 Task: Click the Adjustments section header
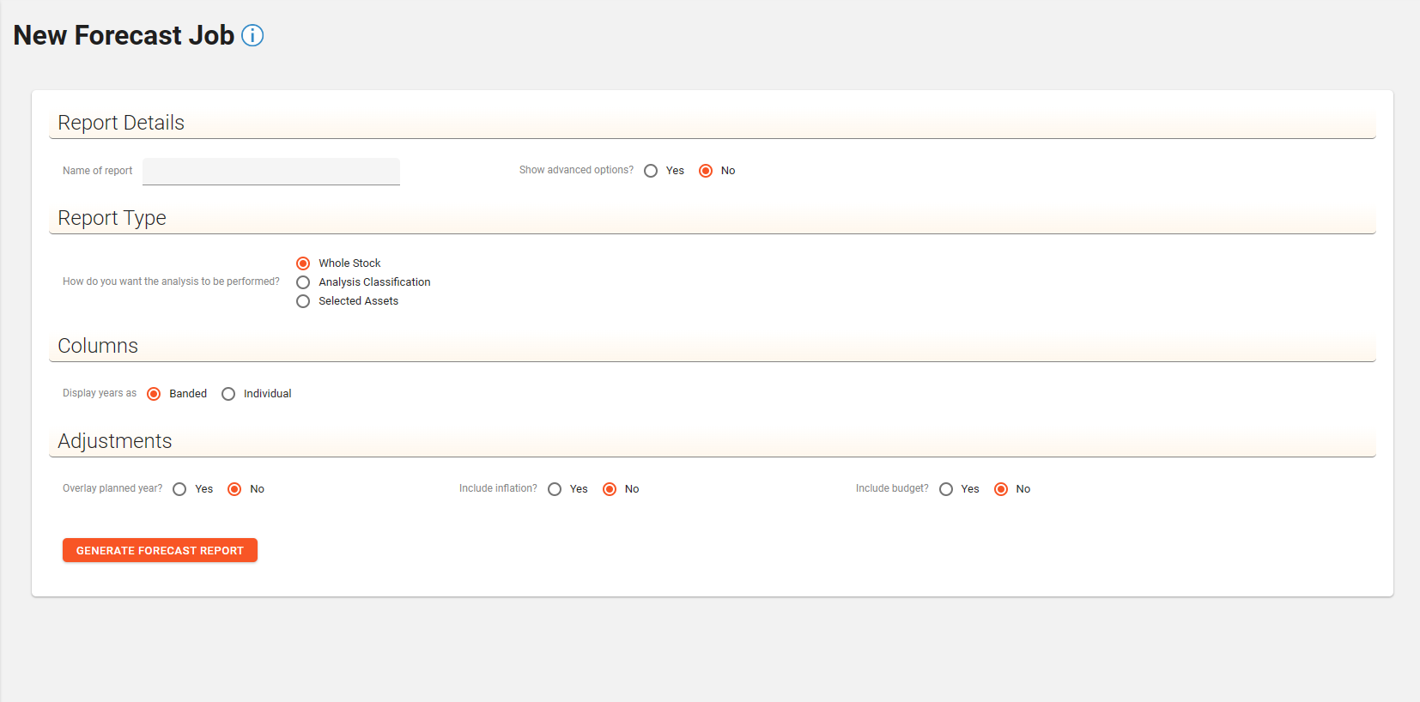point(115,441)
